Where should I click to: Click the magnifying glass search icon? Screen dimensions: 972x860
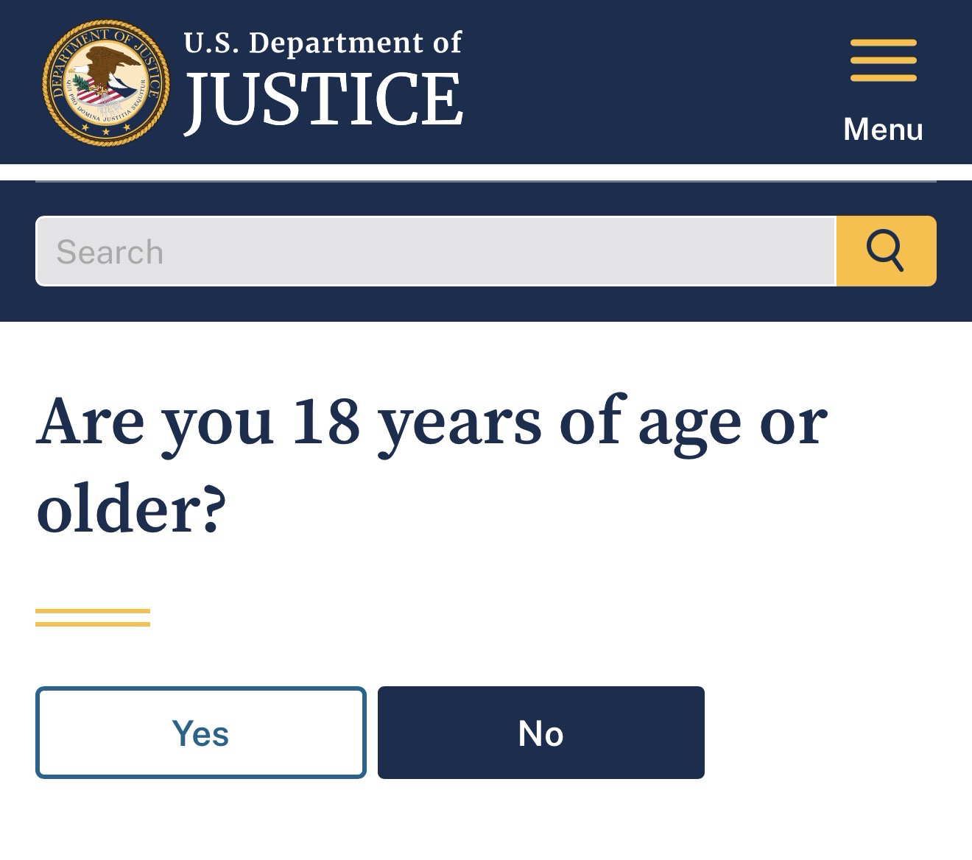click(x=885, y=251)
